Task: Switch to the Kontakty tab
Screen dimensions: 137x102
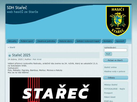Action: click(108, 41)
